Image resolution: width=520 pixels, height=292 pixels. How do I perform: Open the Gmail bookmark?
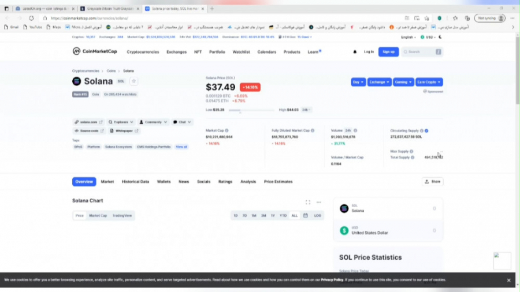12,27
